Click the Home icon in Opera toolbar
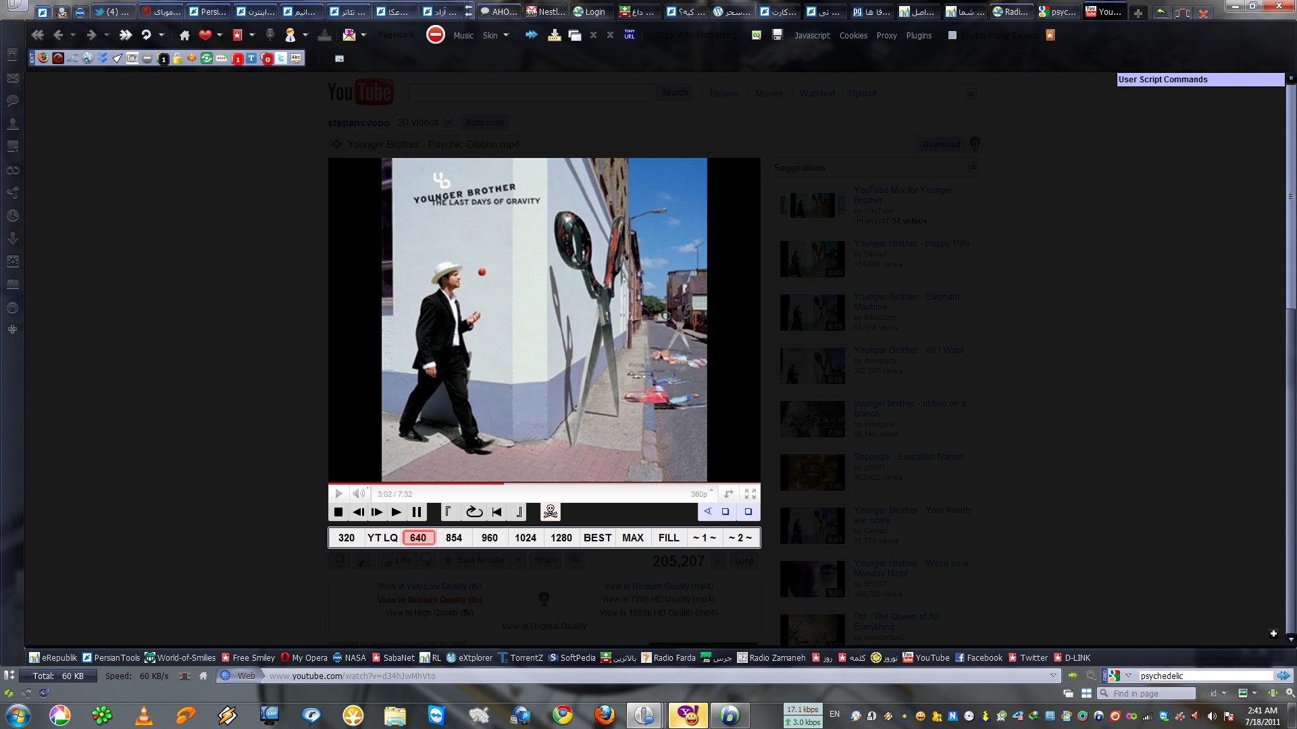1297x729 pixels. pos(184,35)
